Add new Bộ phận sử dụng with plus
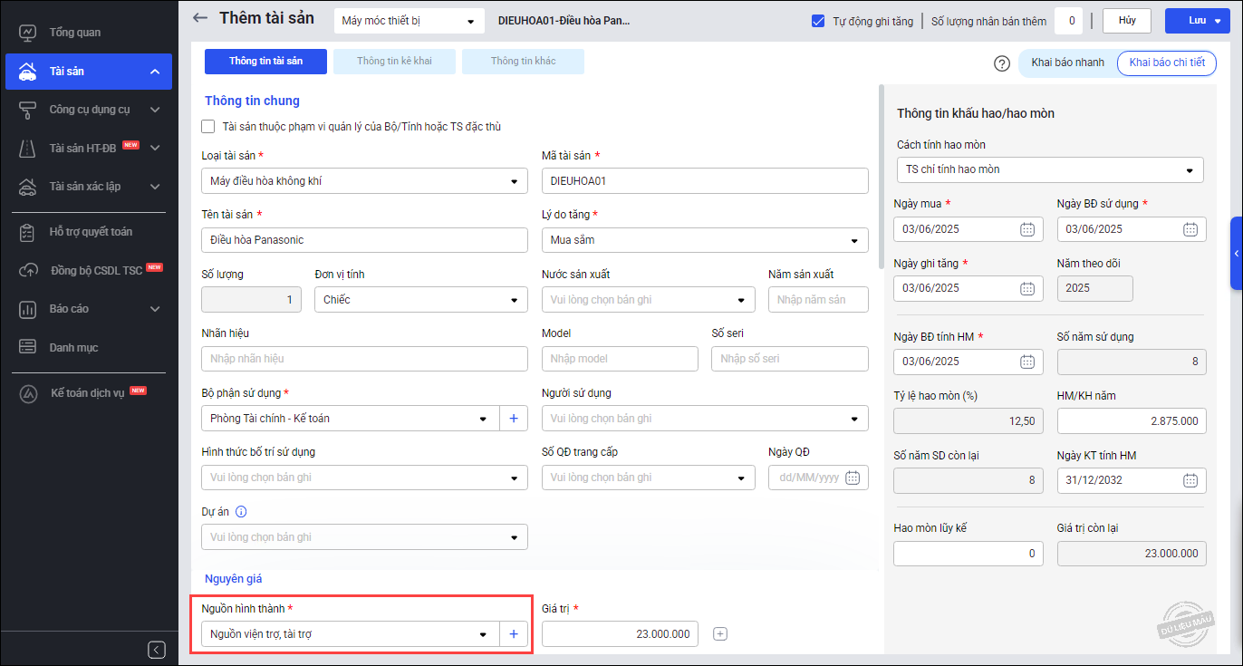Screen dimensions: 1243x666 [514, 419]
